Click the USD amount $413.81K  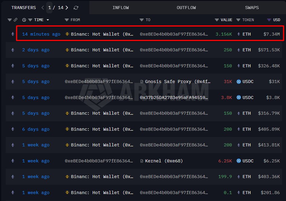point(269,145)
